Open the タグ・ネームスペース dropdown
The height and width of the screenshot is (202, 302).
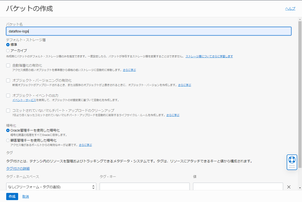(x=51, y=187)
